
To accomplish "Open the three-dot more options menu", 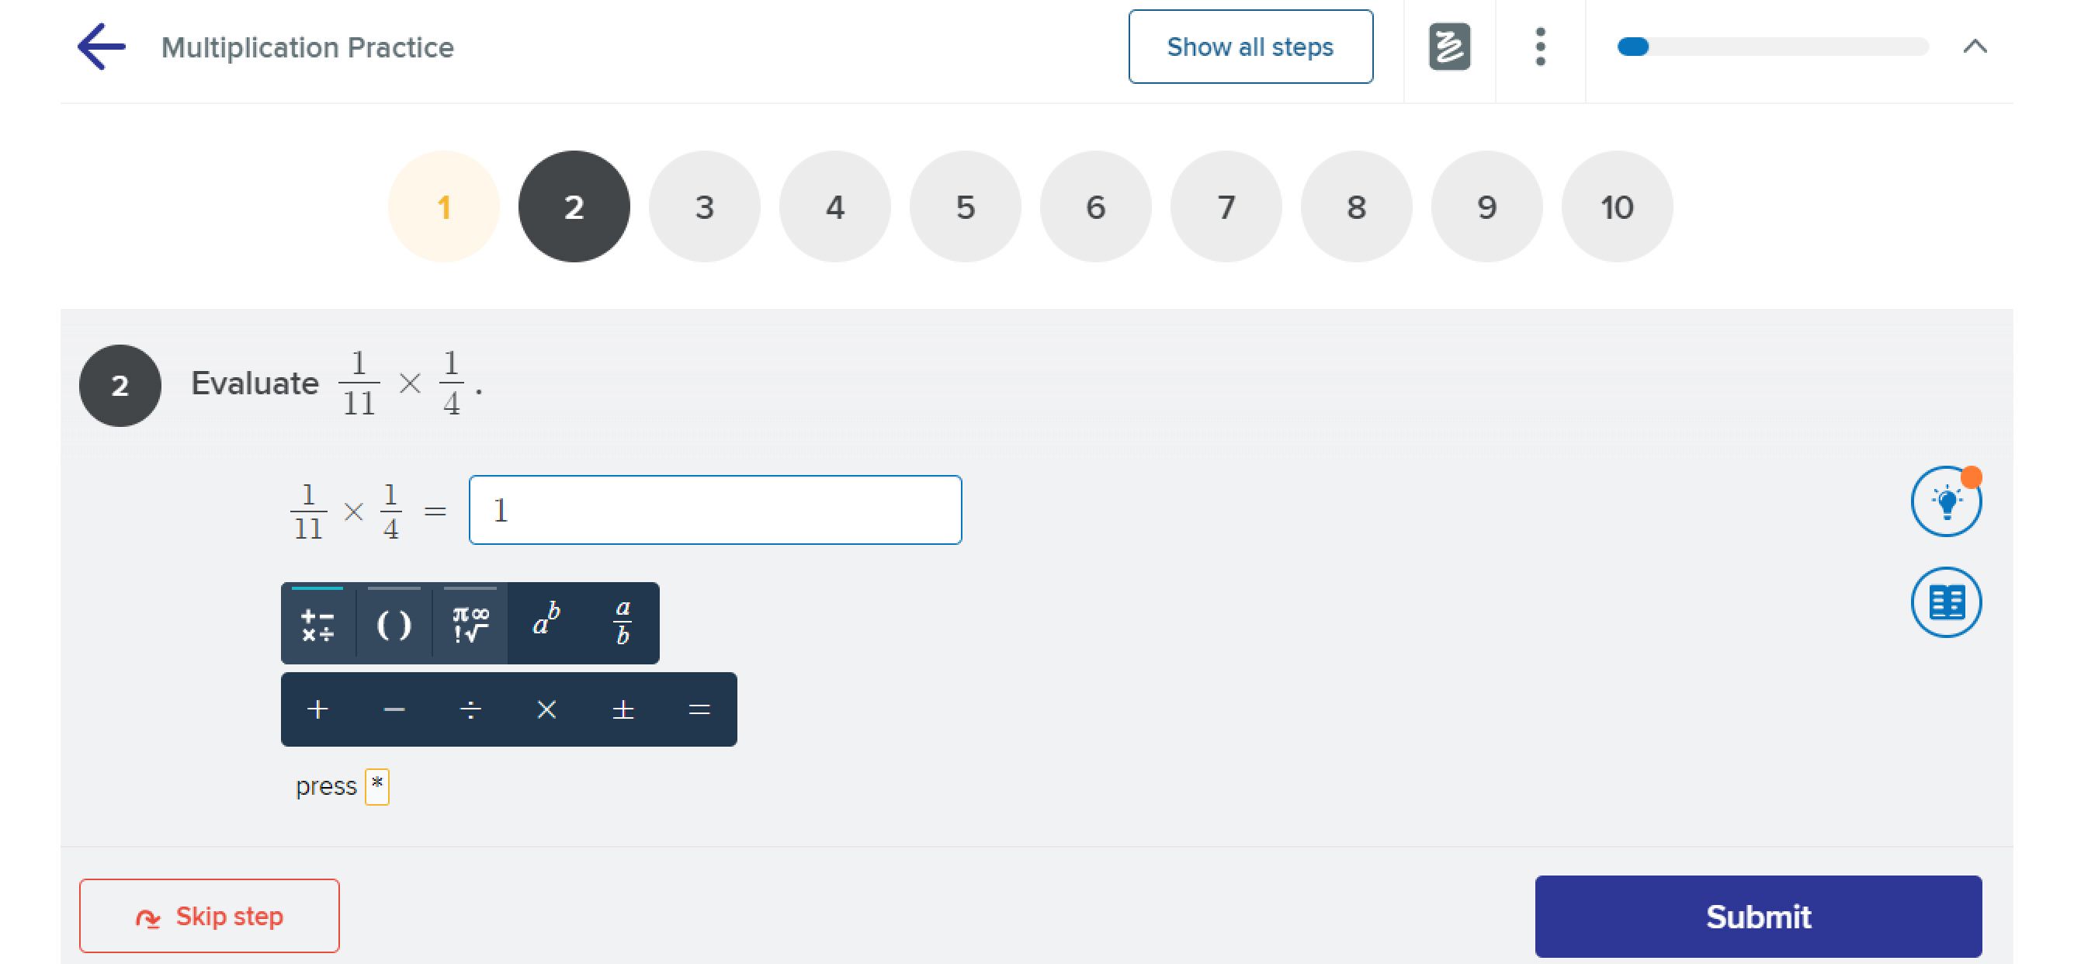I will click(1539, 47).
